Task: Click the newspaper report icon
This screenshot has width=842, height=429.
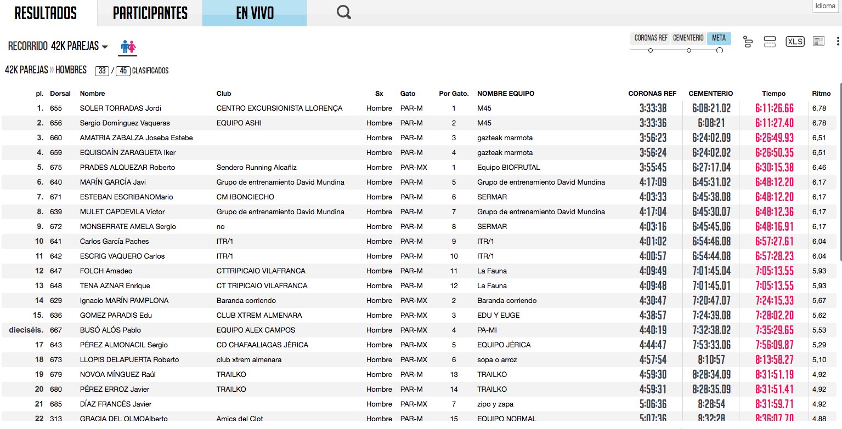Action: (818, 42)
